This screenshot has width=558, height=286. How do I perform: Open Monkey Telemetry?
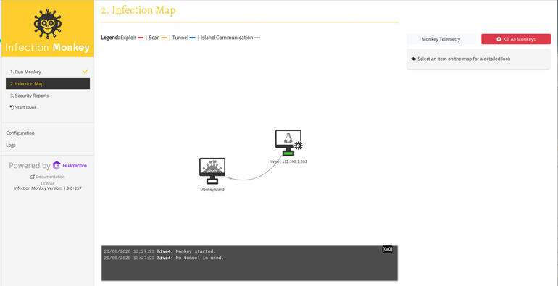441,39
